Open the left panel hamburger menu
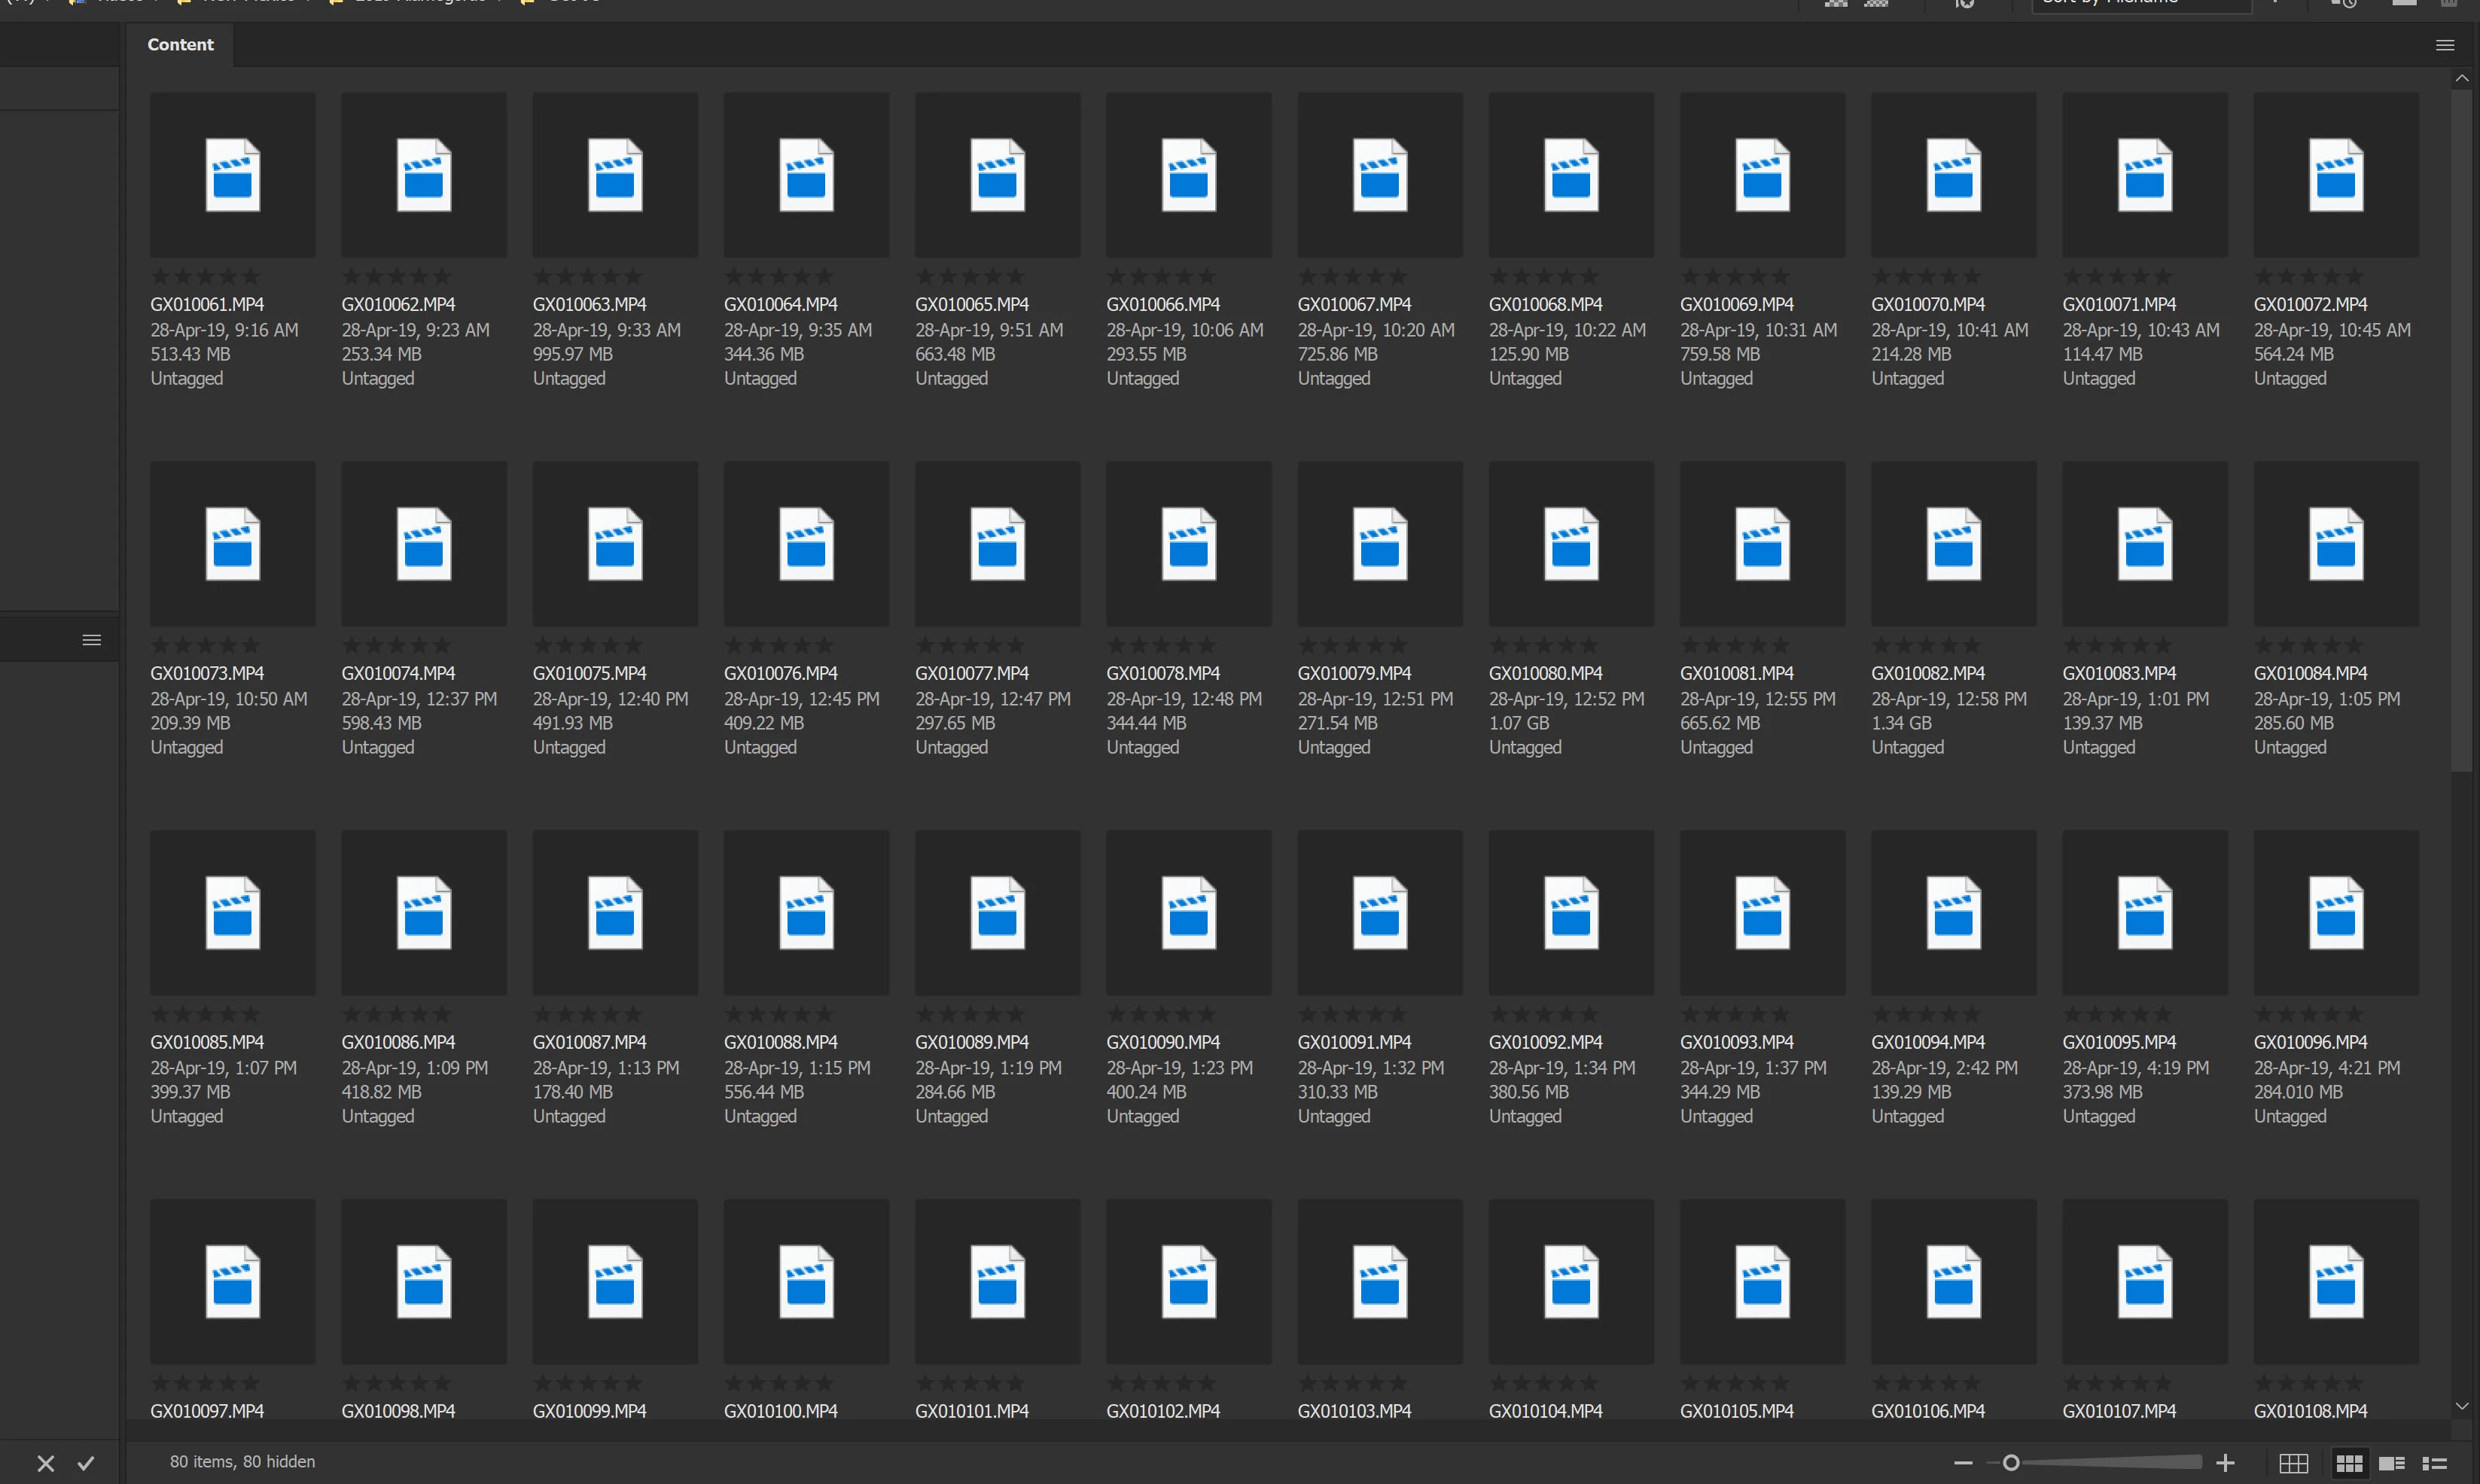 point(91,640)
